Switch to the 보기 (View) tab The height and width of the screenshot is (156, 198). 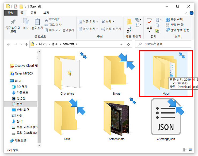pos(46,13)
